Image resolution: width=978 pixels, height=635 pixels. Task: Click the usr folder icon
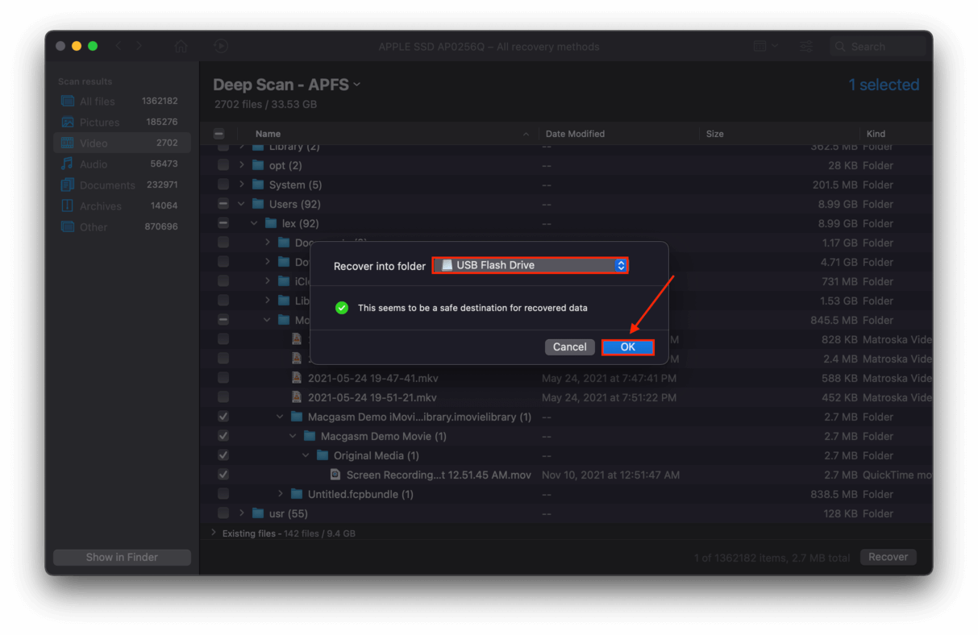pos(258,513)
